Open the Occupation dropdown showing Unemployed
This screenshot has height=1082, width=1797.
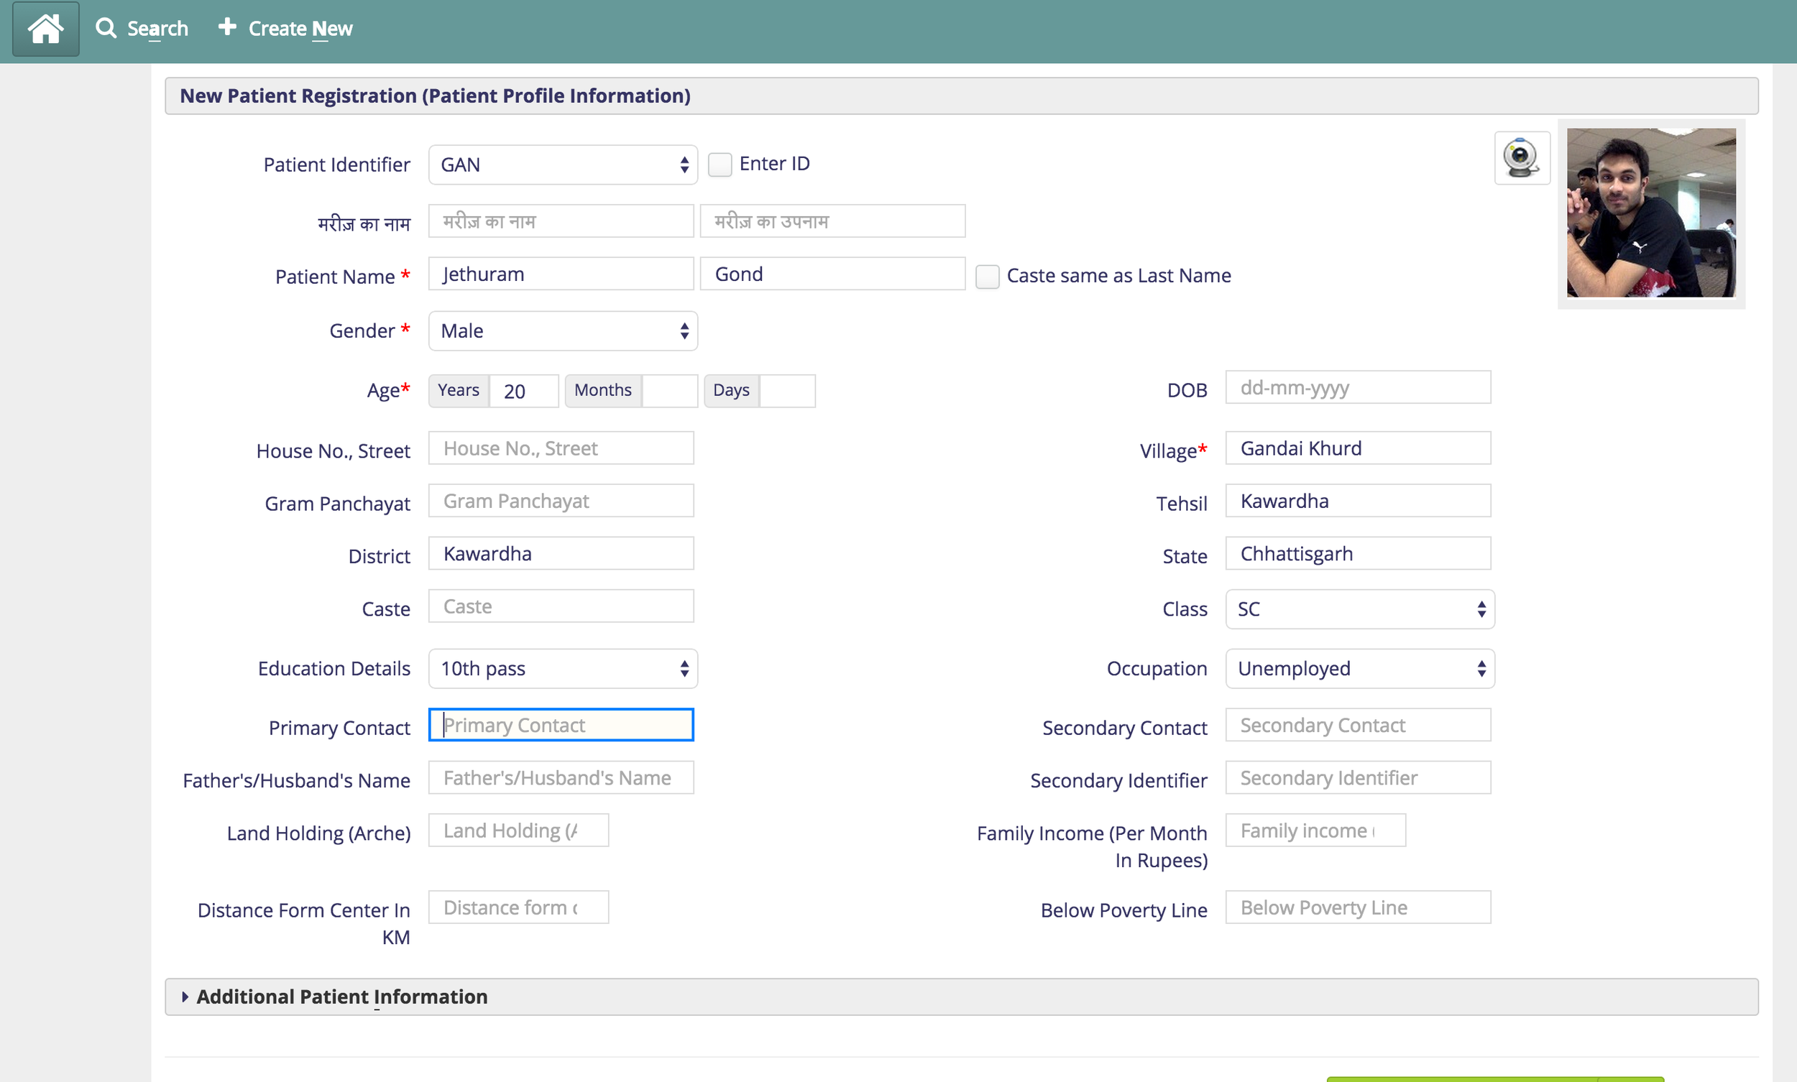[x=1359, y=669]
